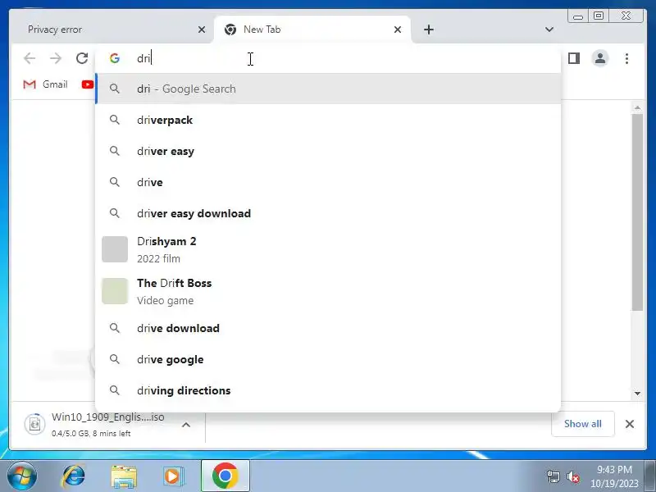Click the Chrome taskbar icon

coord(225,476)
